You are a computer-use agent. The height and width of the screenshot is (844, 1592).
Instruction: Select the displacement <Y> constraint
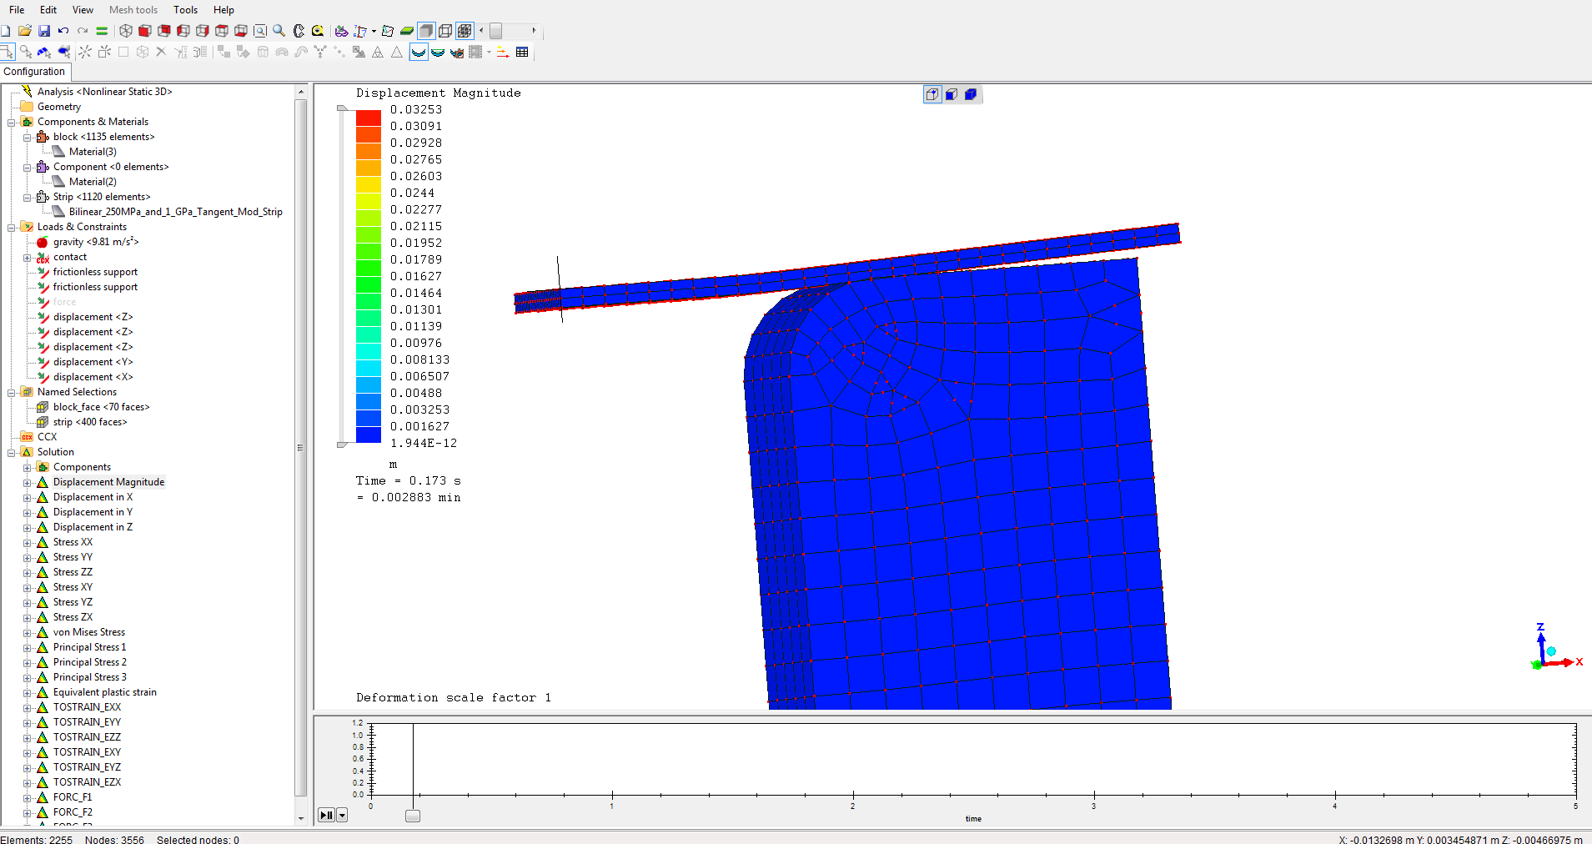point(93,362)
